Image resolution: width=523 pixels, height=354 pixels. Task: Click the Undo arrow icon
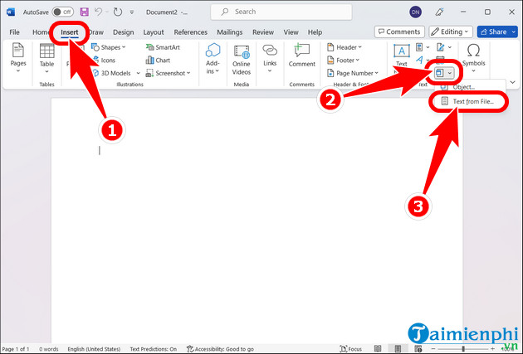98,12
